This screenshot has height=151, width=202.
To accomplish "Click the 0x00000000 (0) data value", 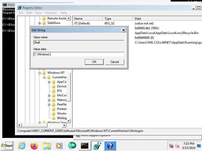I will click(144, 38).
